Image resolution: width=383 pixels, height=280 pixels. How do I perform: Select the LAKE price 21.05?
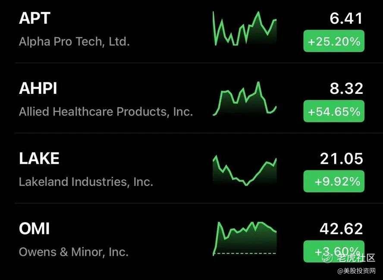pyautogui.click(x=342, y=159)
